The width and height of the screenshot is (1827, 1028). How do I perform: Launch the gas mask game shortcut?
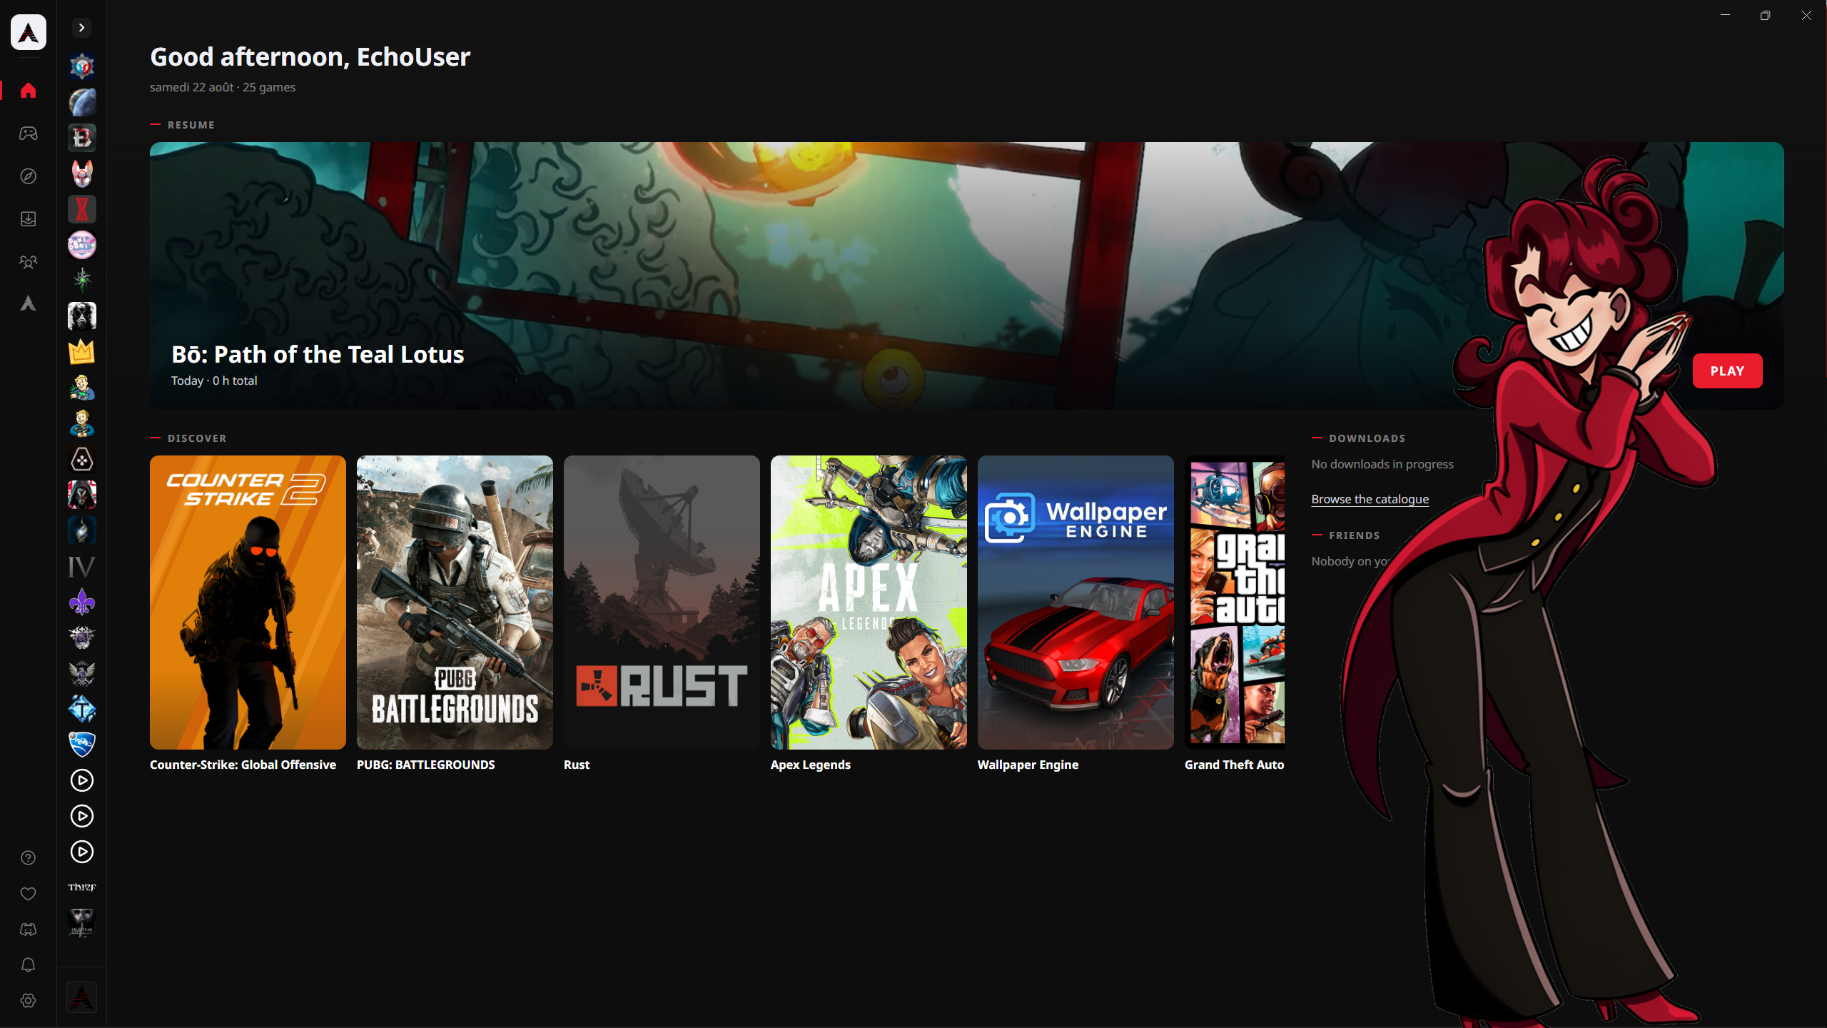(x=82, y=316)
